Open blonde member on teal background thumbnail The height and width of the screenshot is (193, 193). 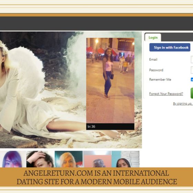click(x=69, y=159)
